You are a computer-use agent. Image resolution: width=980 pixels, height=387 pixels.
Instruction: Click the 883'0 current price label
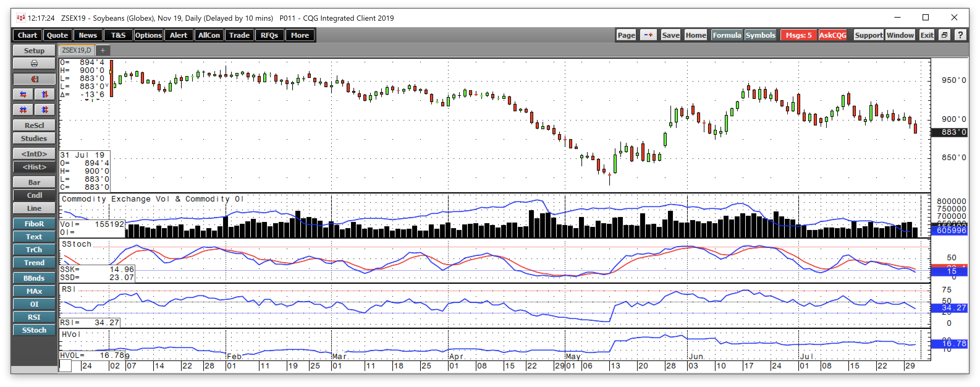(x=949, y=132)
